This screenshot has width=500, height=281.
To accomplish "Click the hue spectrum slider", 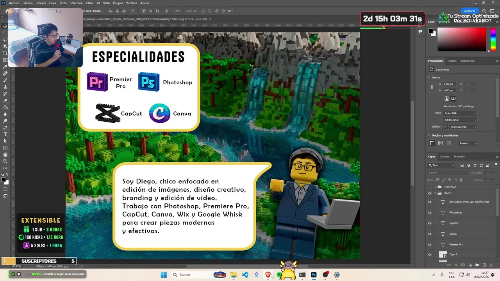I will pos(493,39).
